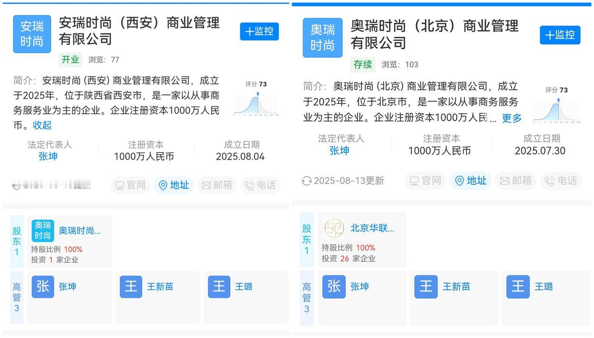594x338 pixels.
Task: Open 官网 for the Xi'an company
Action: point(130,185)
